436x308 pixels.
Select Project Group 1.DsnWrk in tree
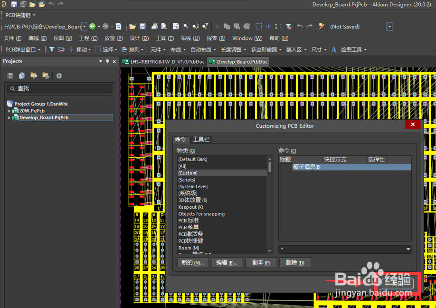[41, 104]
